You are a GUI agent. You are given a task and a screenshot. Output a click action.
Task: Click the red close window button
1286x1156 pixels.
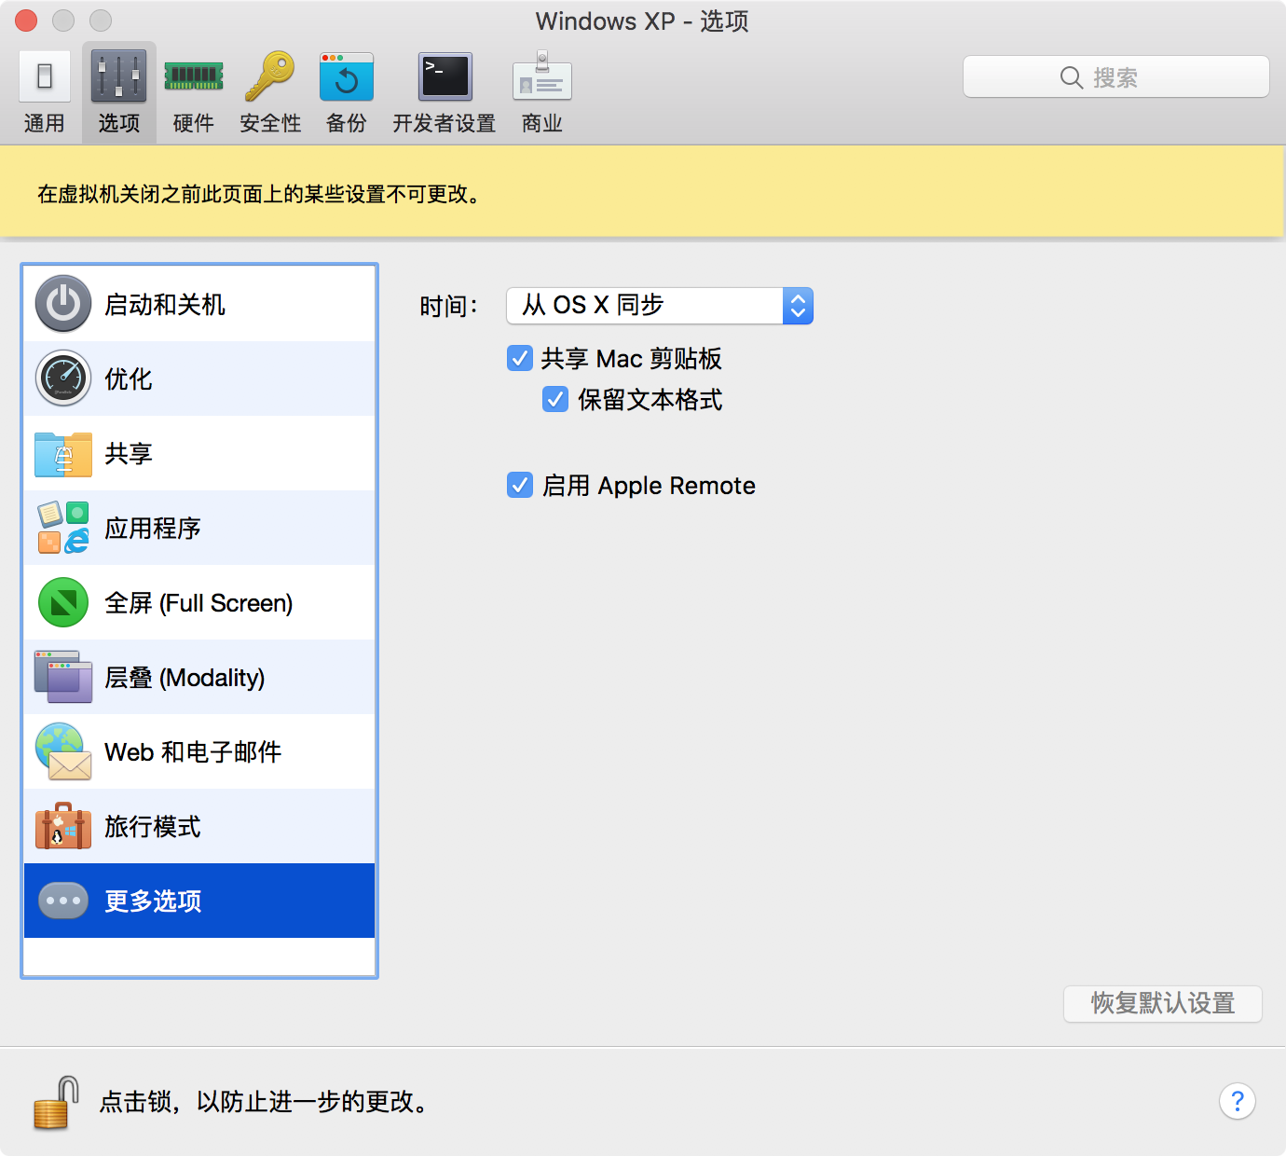[26, 21]
